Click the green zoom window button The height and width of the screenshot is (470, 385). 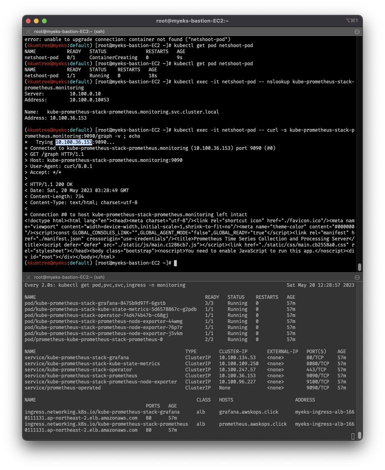(44, 21)
